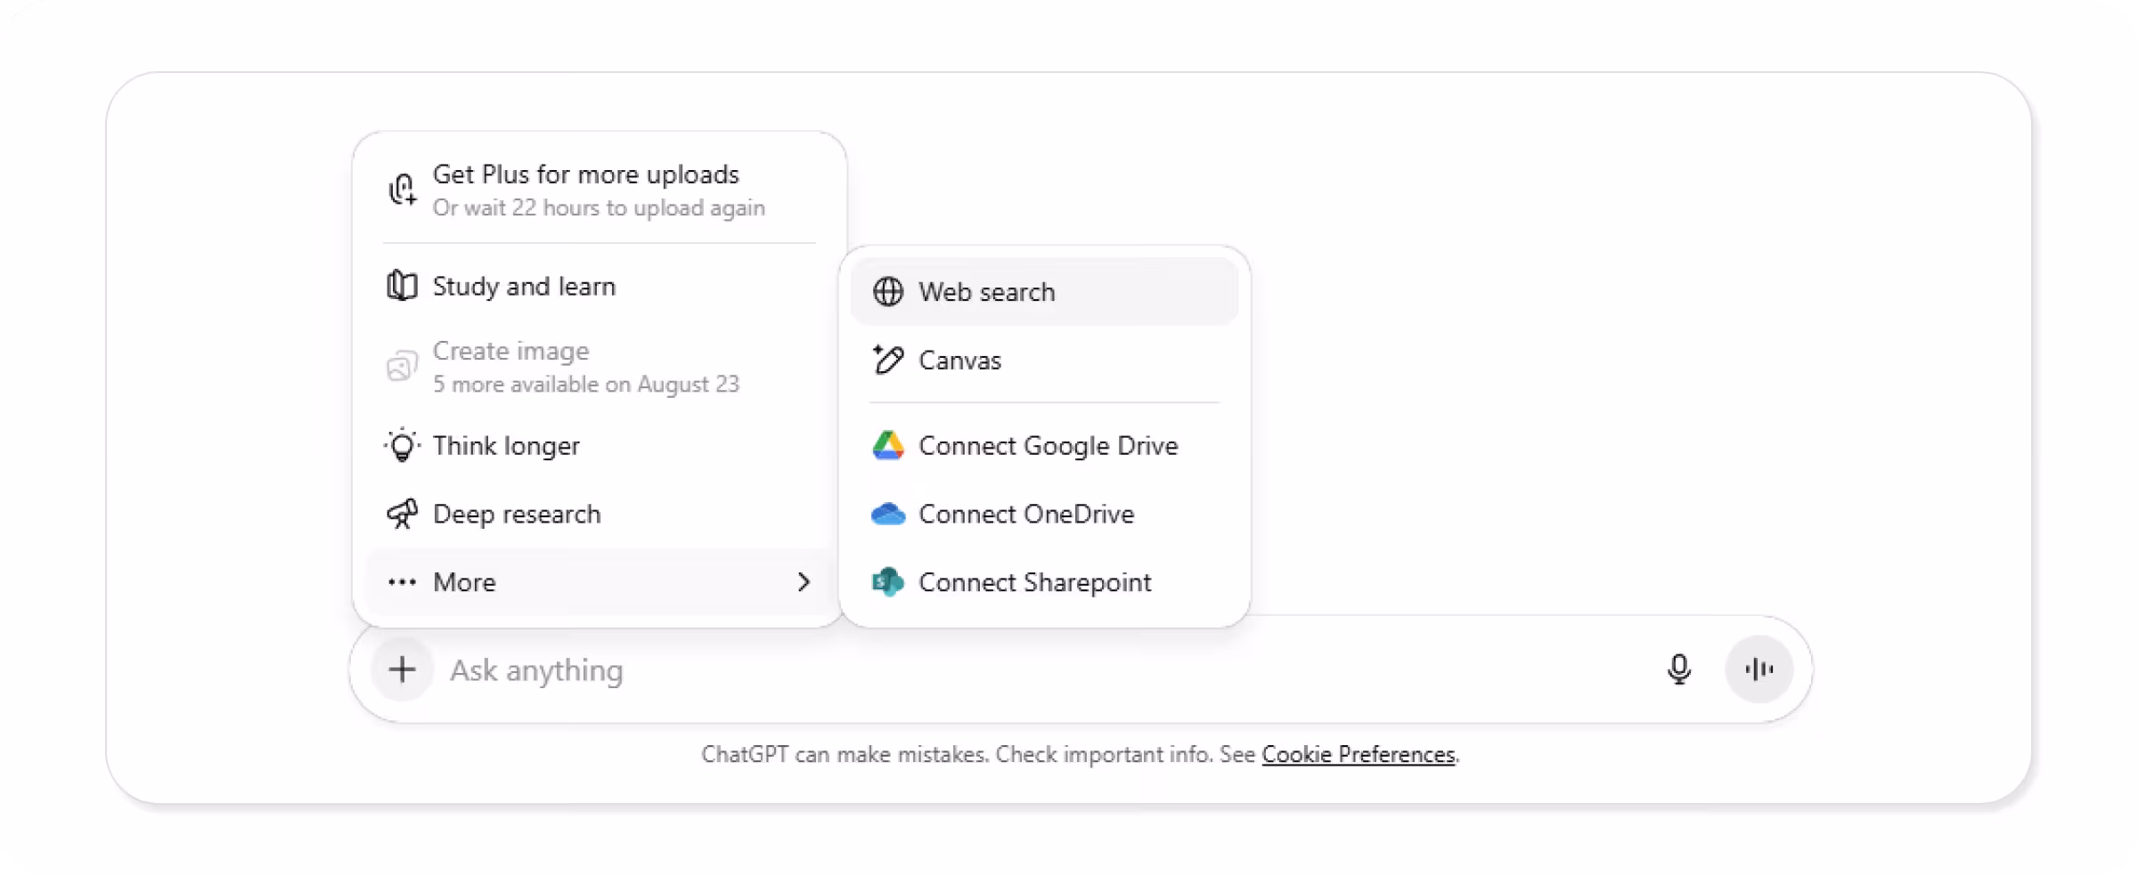Viewport: 2138px width, 876px height.
Task: Click the Web search globe icon
Action: pos(888,291)
